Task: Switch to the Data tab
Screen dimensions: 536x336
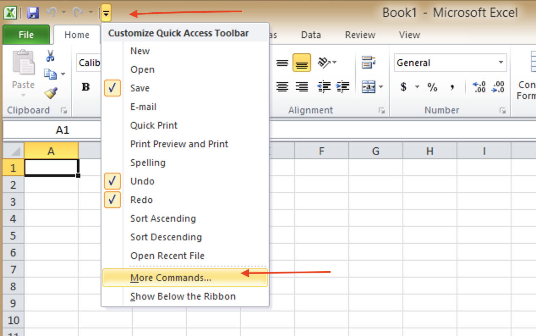Action: point(311,35)
